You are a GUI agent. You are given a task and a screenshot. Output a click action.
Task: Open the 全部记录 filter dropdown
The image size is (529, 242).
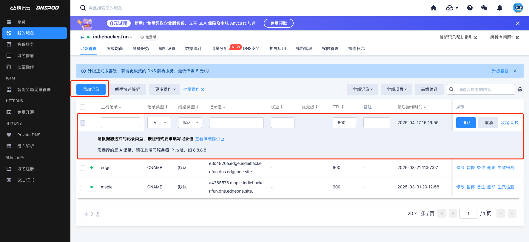click(362, 89)
